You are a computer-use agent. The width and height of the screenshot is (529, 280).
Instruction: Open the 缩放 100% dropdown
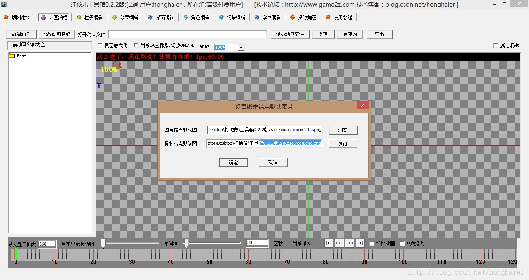[240, 47]
